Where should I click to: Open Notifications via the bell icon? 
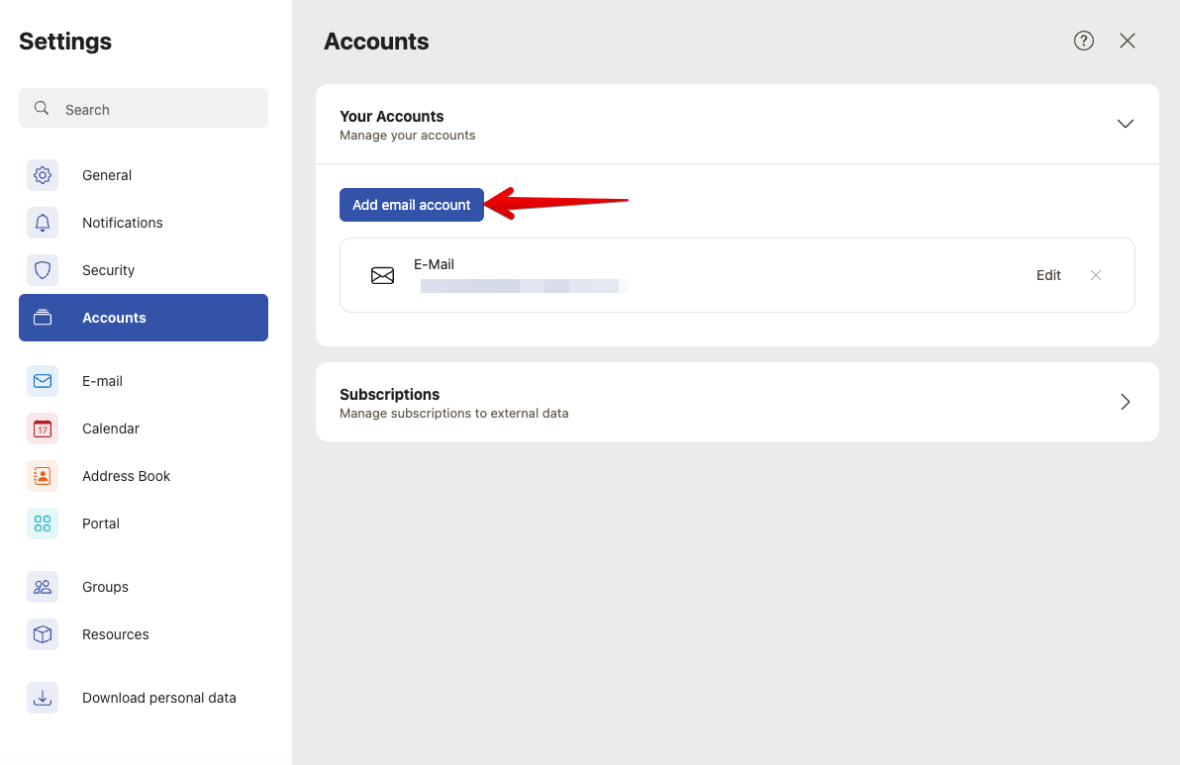coord(43,223)
